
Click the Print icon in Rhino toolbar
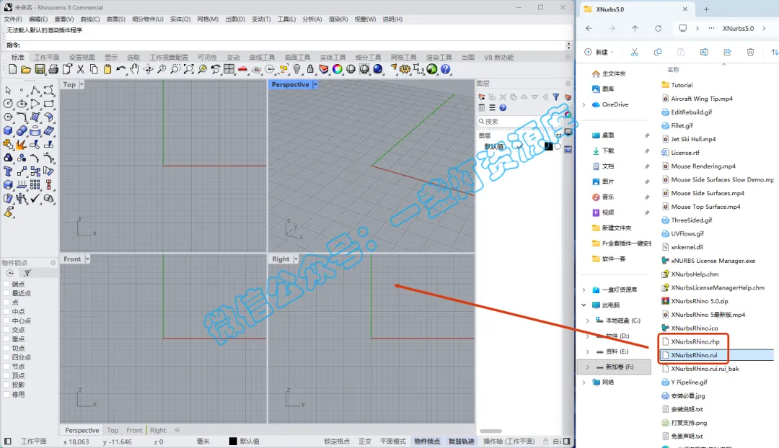tap(53, 69)
